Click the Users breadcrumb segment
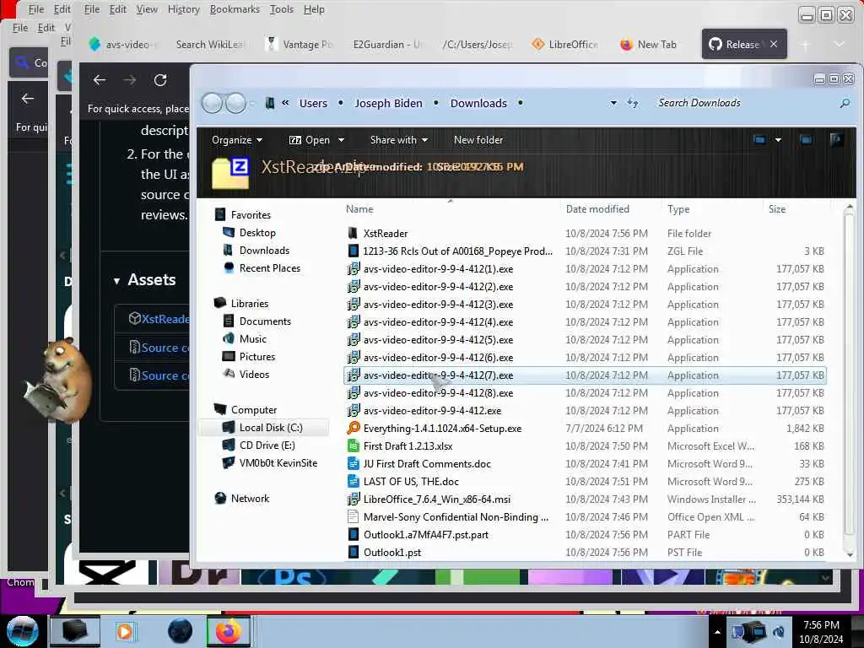The height and width of the screenshot is (648, 864). click(x=313, y=103)
